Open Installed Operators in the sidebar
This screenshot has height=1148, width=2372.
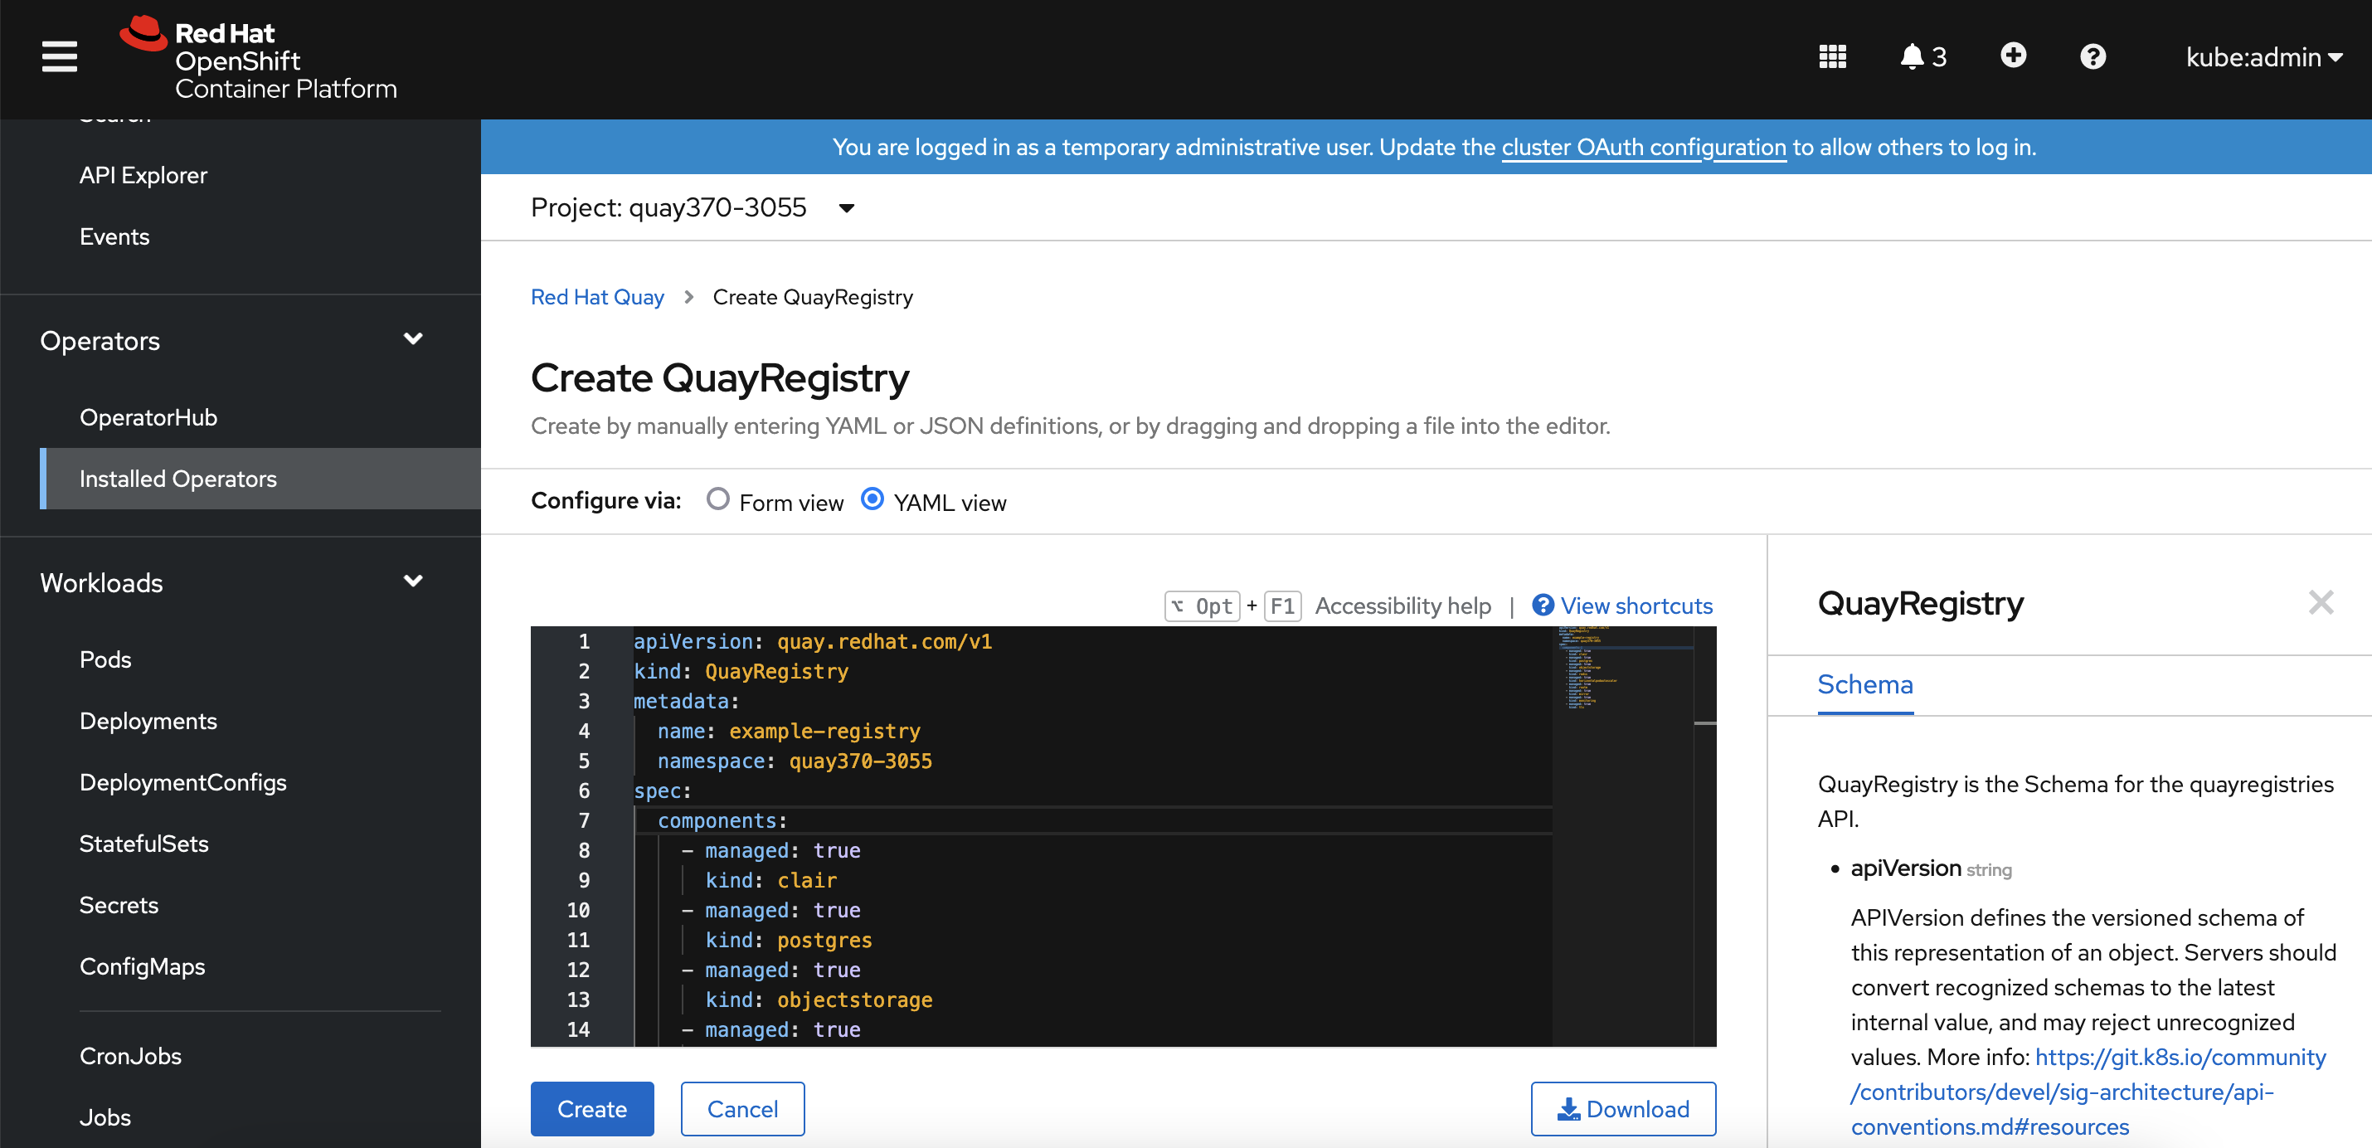point(177,479)
